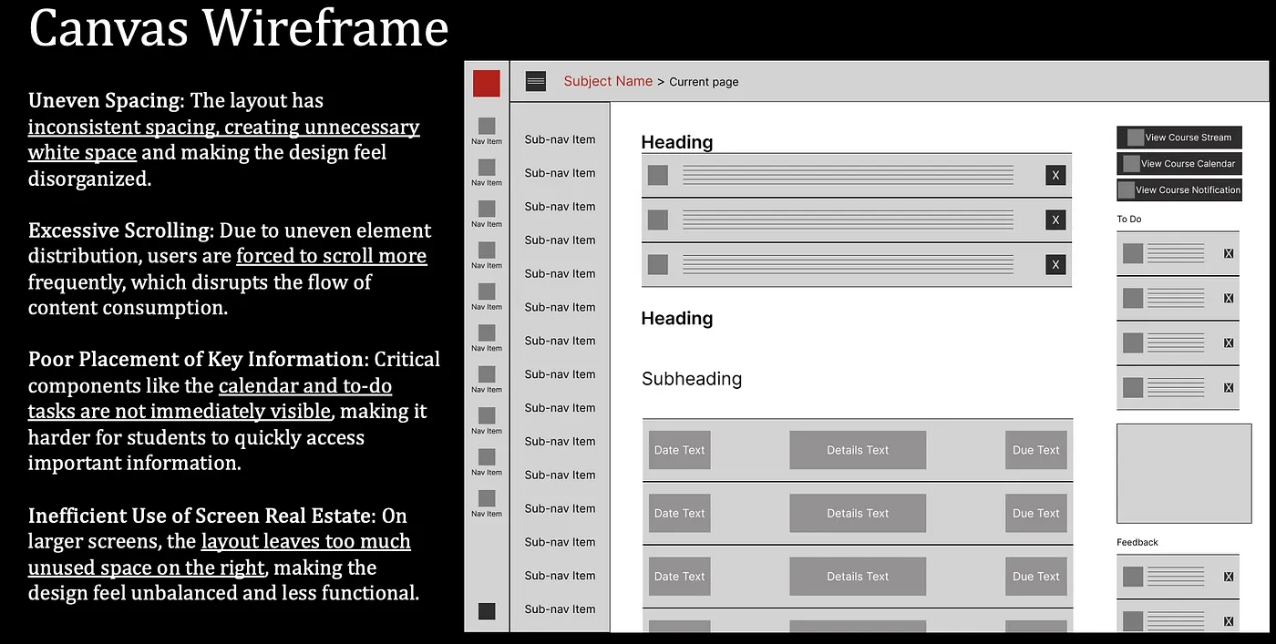
Task: Click the View Course Stream button
Action: [1179, 138]
